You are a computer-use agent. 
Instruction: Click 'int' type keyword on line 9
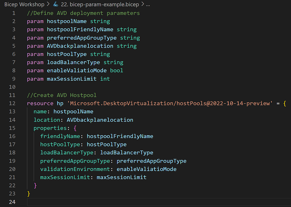point(105,79)
